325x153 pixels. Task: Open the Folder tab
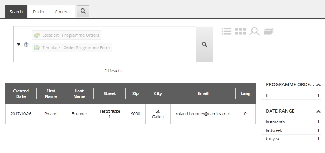point(39,12)
